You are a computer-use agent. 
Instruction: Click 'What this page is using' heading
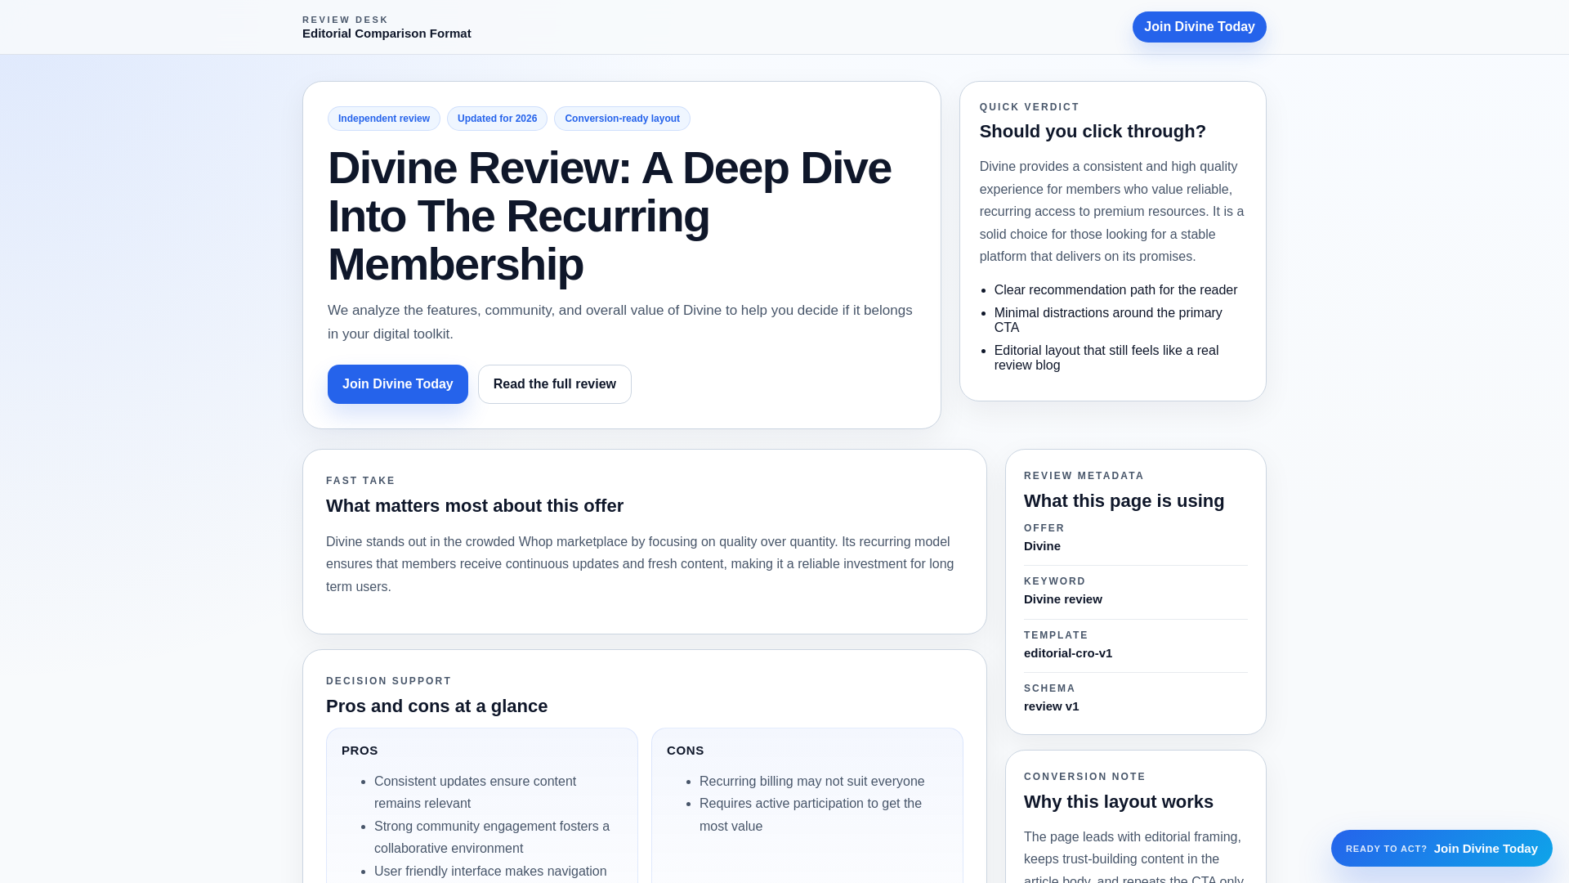point(1124,501)
